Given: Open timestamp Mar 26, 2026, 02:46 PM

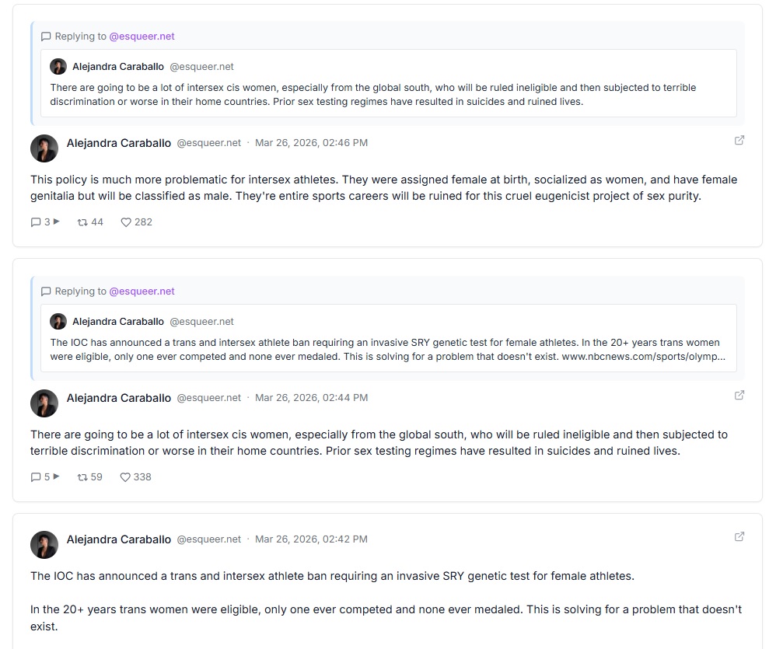Looking at the screenshot, I should click(x=311, y=143).
